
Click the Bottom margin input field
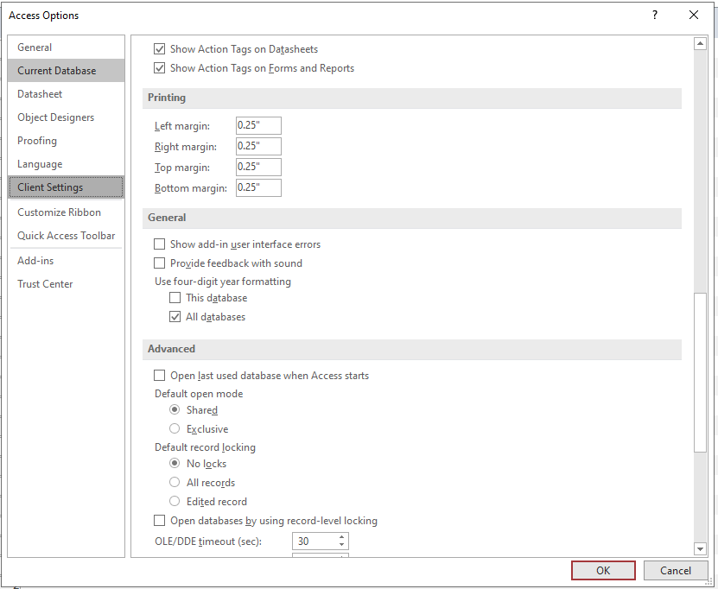coord(258,187)
